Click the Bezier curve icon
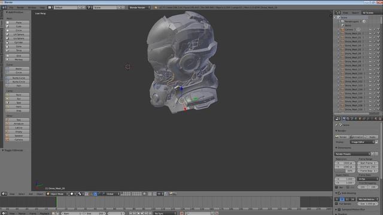 tap(7, 69)
